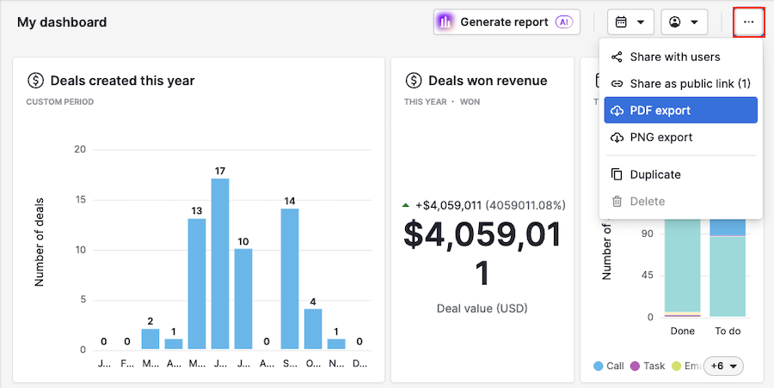Click the dollar icon beside Deals created
Screen dimensions: 774x388
click(x=35, y=81)
